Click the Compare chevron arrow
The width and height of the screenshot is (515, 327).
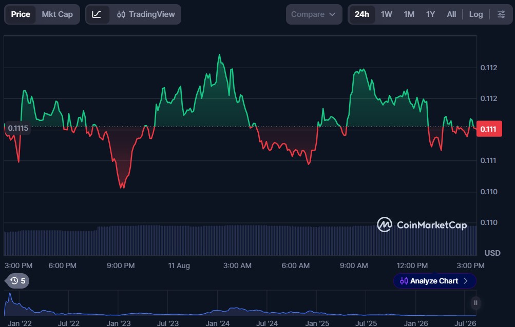click(x=332, y=14)
